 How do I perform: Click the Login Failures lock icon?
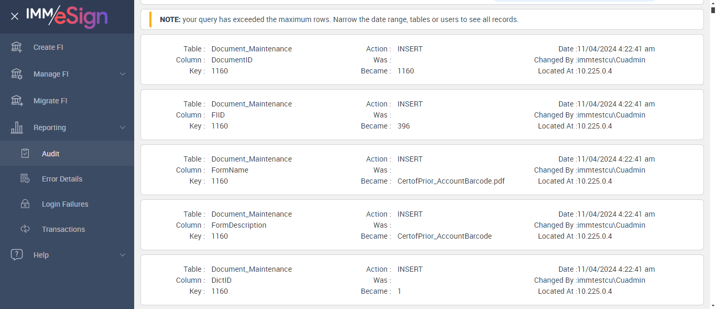click(25, 204)
